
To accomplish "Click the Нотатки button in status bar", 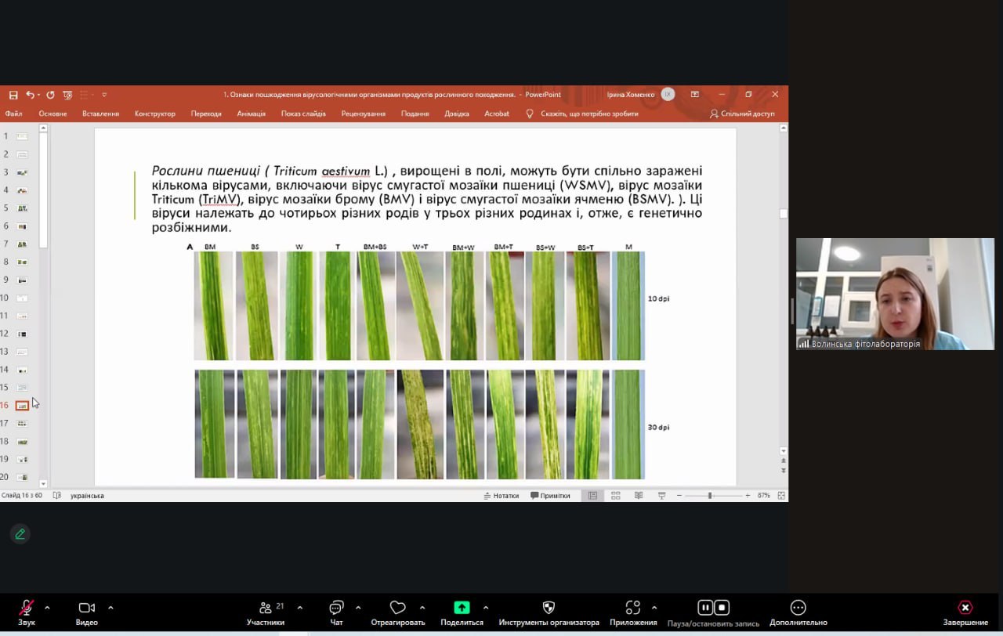I will click(x=501, y=496).
